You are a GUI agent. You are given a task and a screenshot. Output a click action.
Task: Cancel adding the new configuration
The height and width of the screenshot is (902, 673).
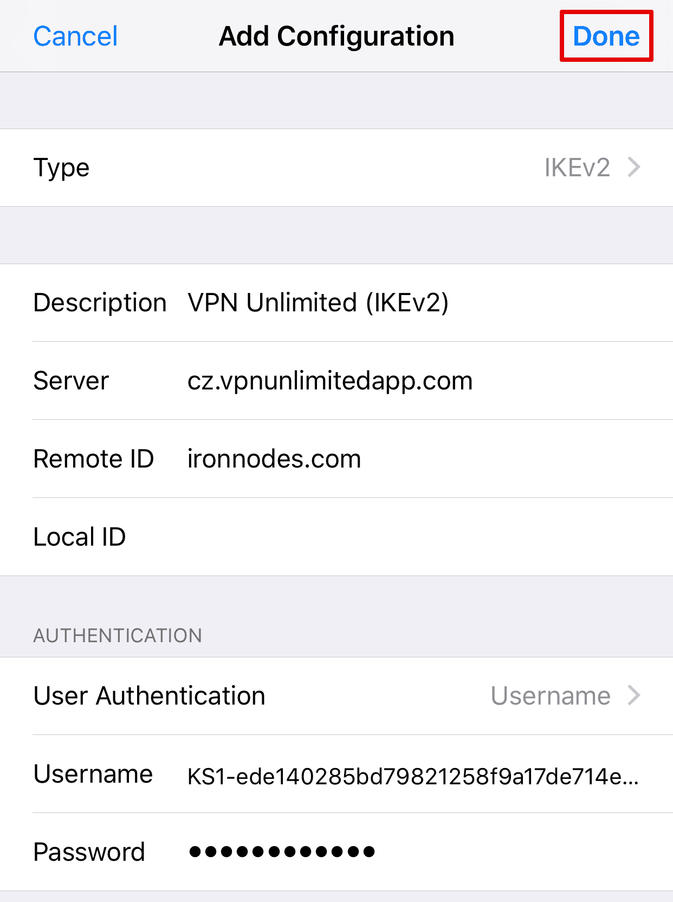tap(75, 36)
